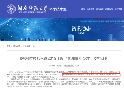Click the 2019-08-07 publish date
The height and width of the screenshot is (96, 124).
click(x=53, y=66)
